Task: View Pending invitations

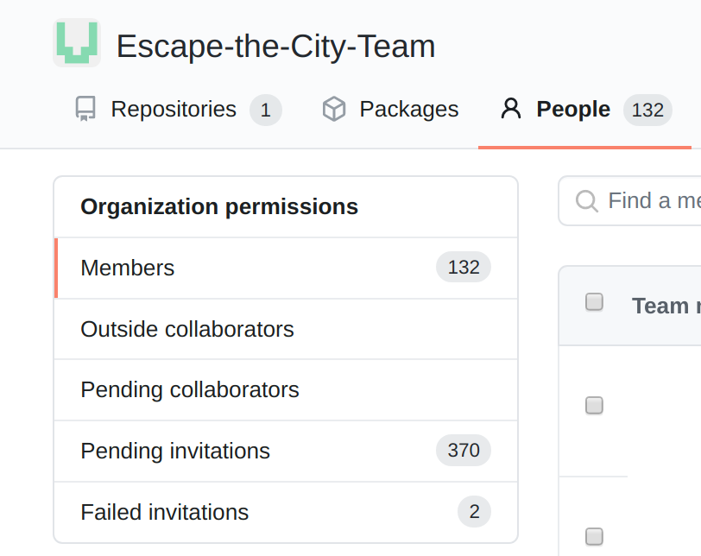Action: (x=175, y=452)
